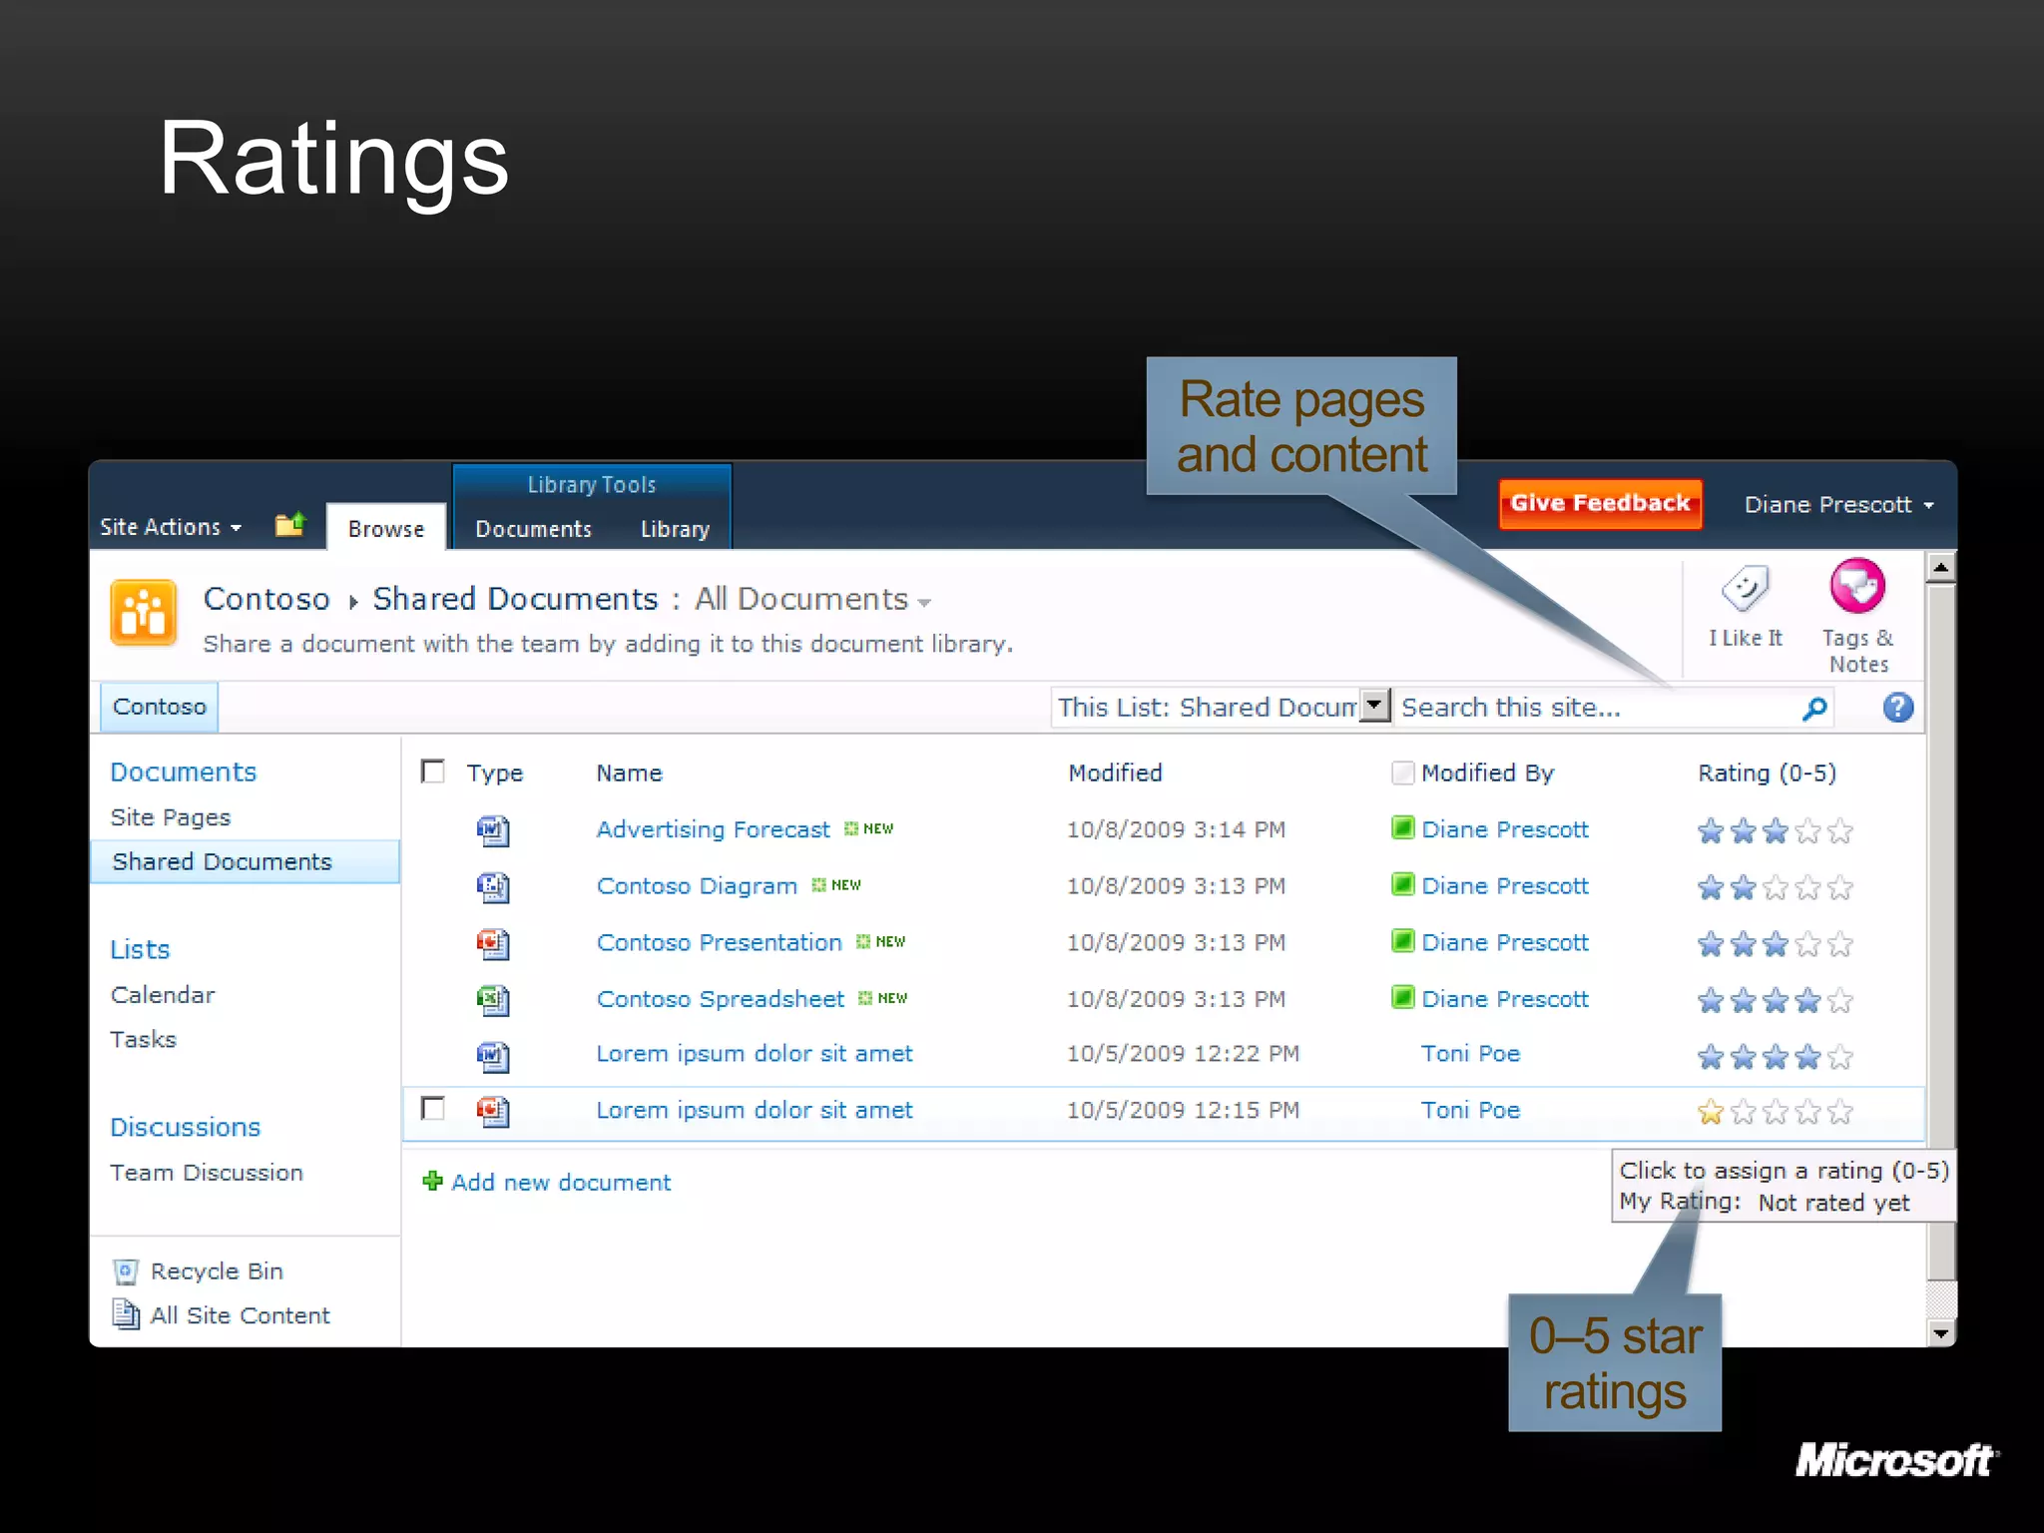Viewport: 2044px width, 1533px height.
Task: Click the scrollbar up arrow
Action: pos(1941,568)
